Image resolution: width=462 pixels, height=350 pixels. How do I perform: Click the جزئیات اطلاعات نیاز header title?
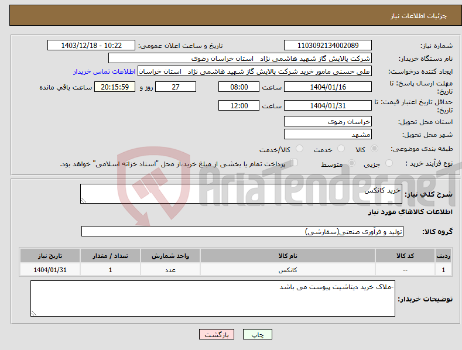point(419,16)
